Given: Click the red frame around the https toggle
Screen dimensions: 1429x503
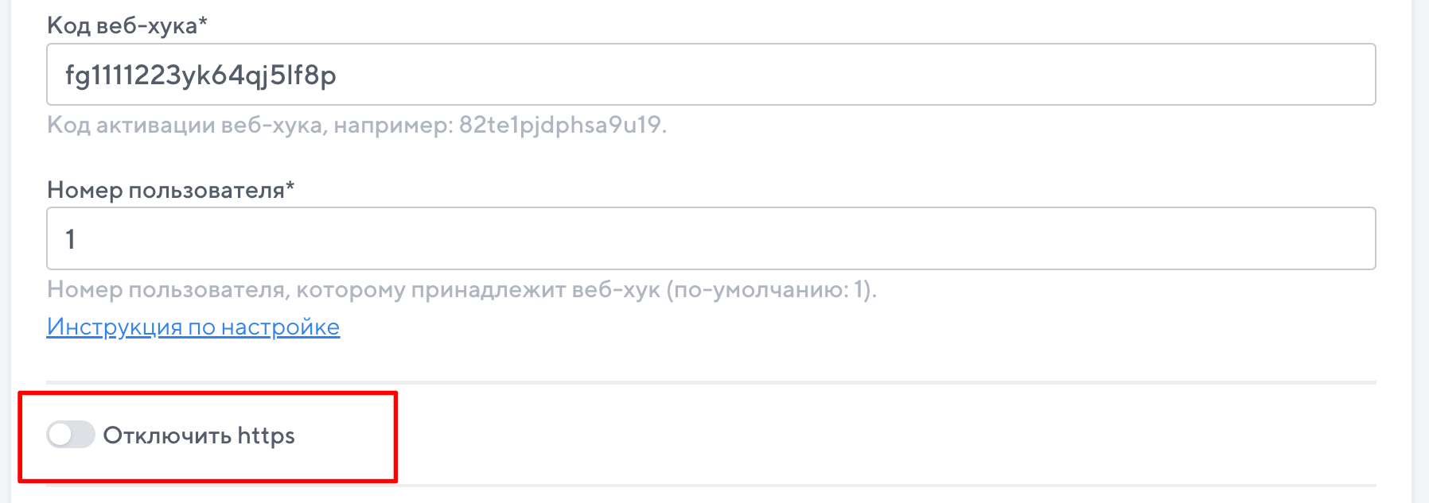Looking at the screenshot, I should (395, 437).
